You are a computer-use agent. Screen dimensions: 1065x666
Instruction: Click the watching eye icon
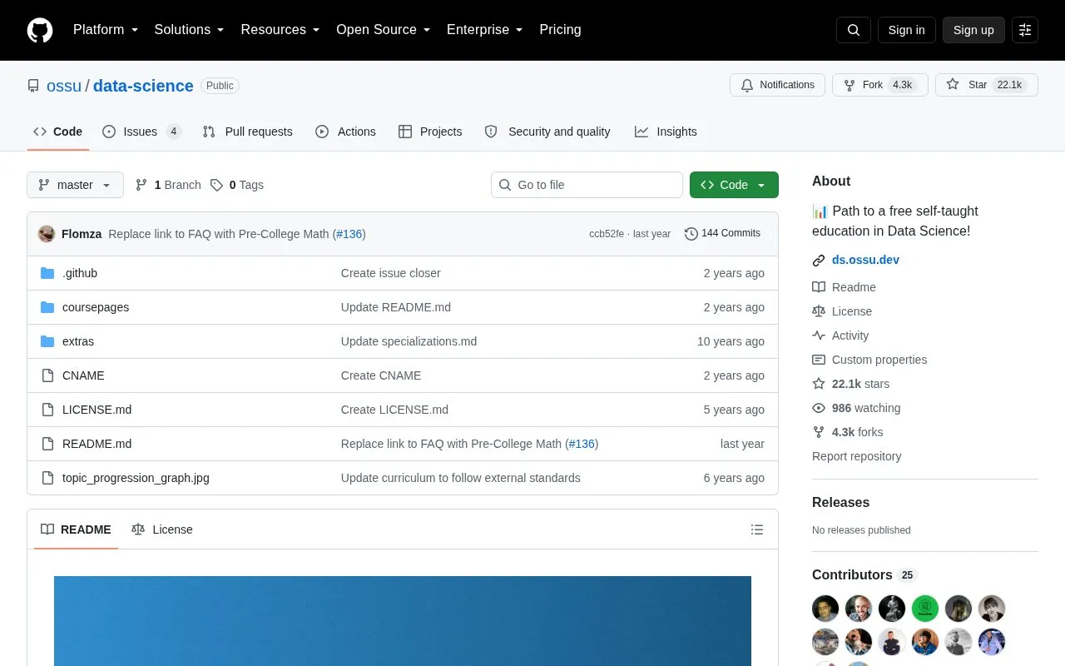819,408
